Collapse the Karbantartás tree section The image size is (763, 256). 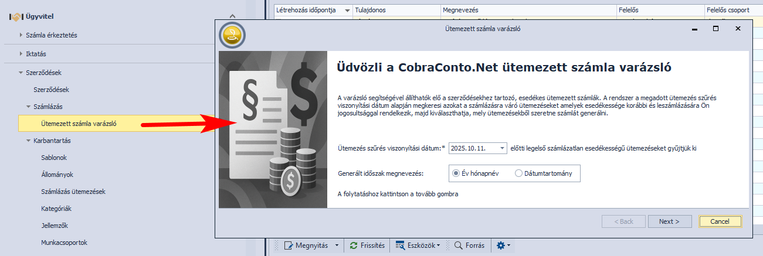point(28,141)
